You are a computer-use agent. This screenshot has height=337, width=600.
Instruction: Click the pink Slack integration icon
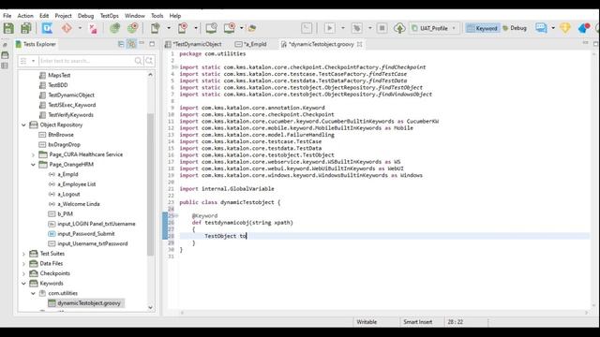click(x=93, y=28)
